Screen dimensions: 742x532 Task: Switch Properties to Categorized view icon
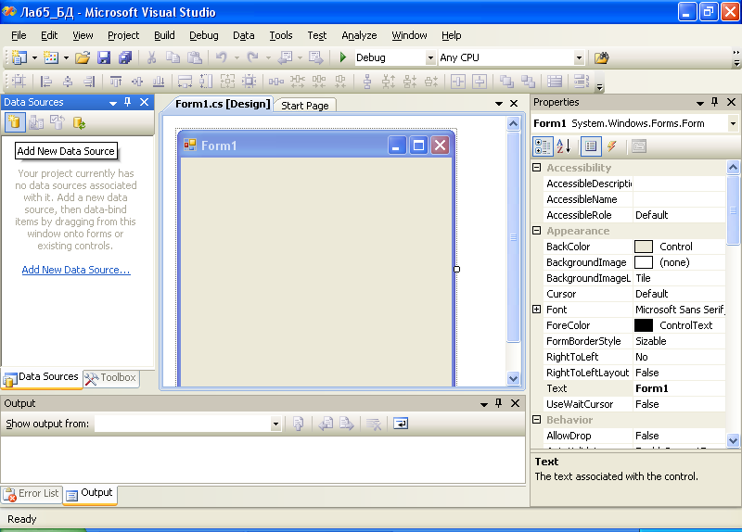543,146
